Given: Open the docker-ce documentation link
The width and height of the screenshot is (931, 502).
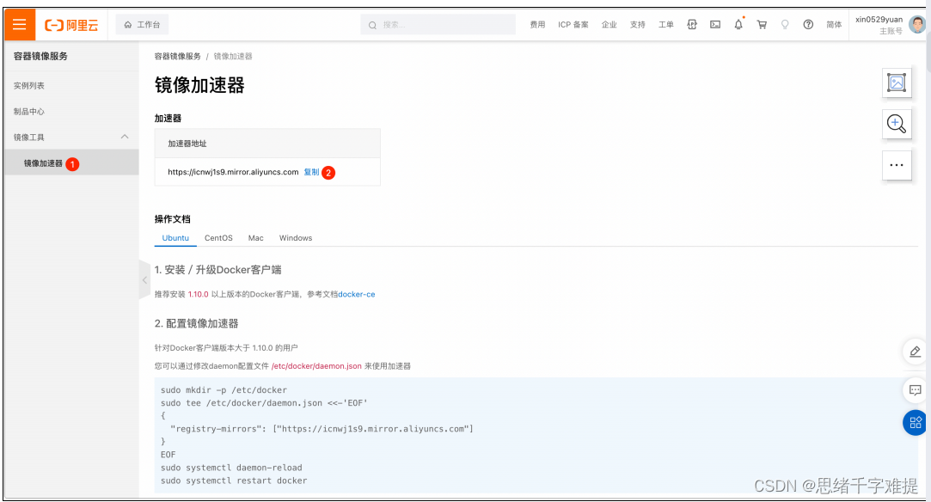Looking at the screenshot, I should (356, 294).
